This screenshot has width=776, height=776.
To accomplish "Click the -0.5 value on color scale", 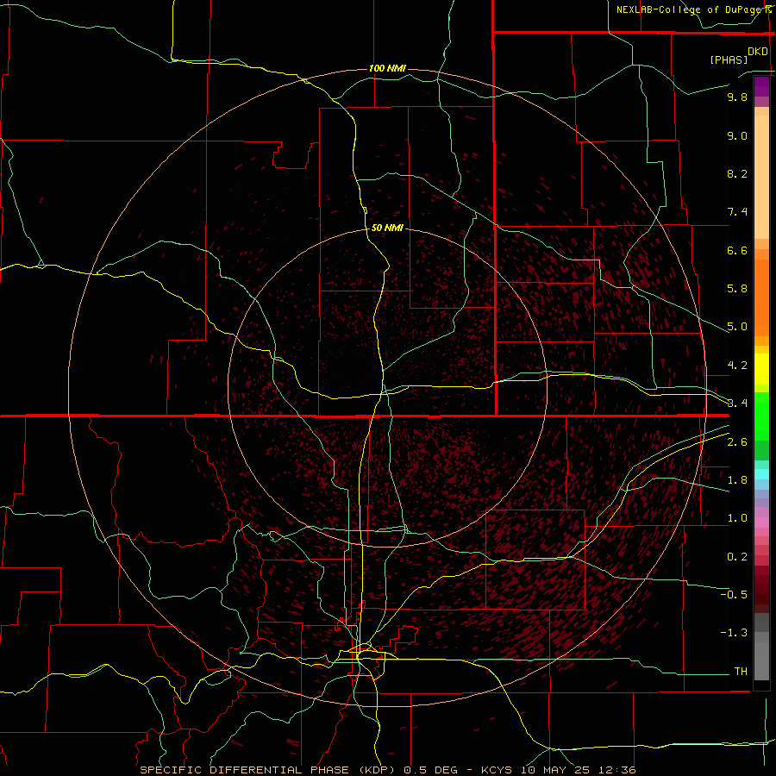I will tap(734, 595).
